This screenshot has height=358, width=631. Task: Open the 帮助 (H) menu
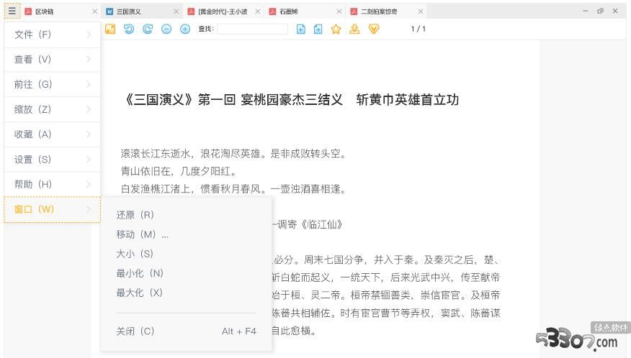tap(53, 184)
